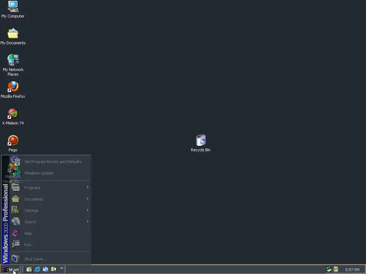Screen dimensions: 366x274
Task: Open Help from the Start menu
Action: pos(50,233)
